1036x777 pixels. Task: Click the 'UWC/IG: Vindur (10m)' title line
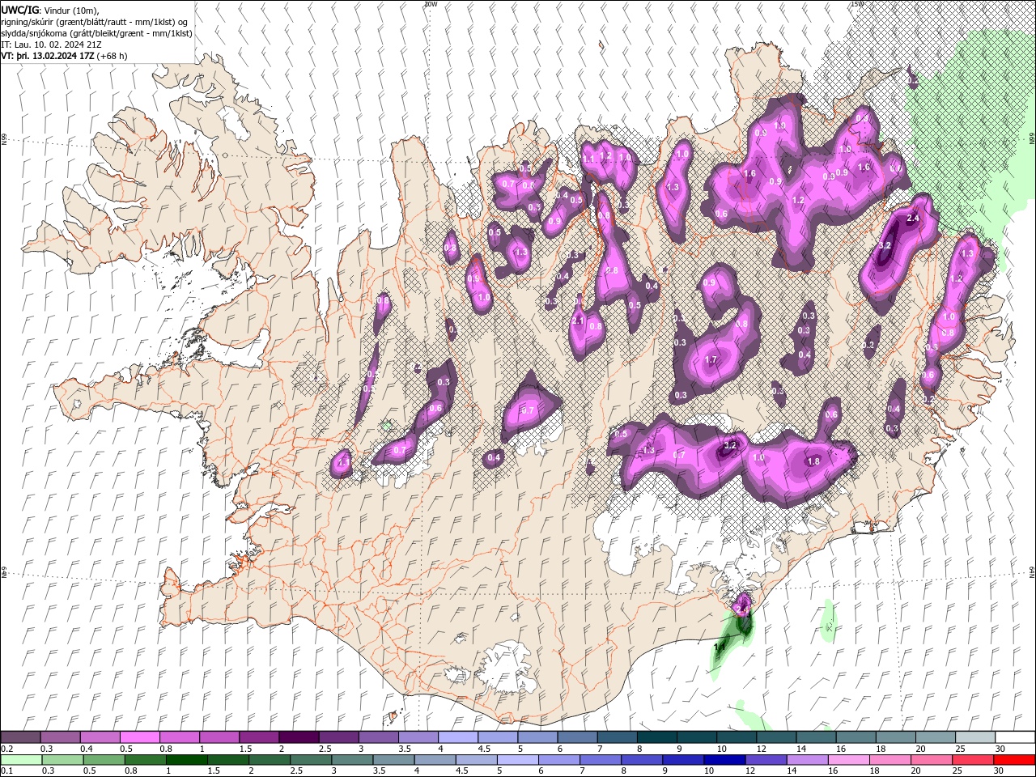(49, 10)
